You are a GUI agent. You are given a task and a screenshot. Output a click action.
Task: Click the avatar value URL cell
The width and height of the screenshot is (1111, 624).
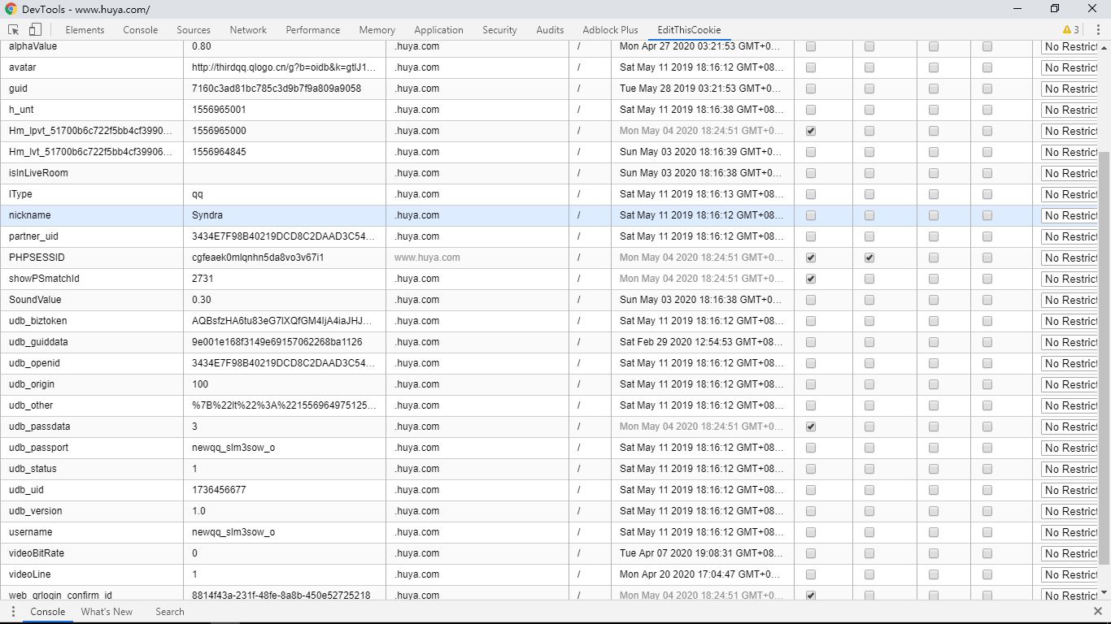285,67
